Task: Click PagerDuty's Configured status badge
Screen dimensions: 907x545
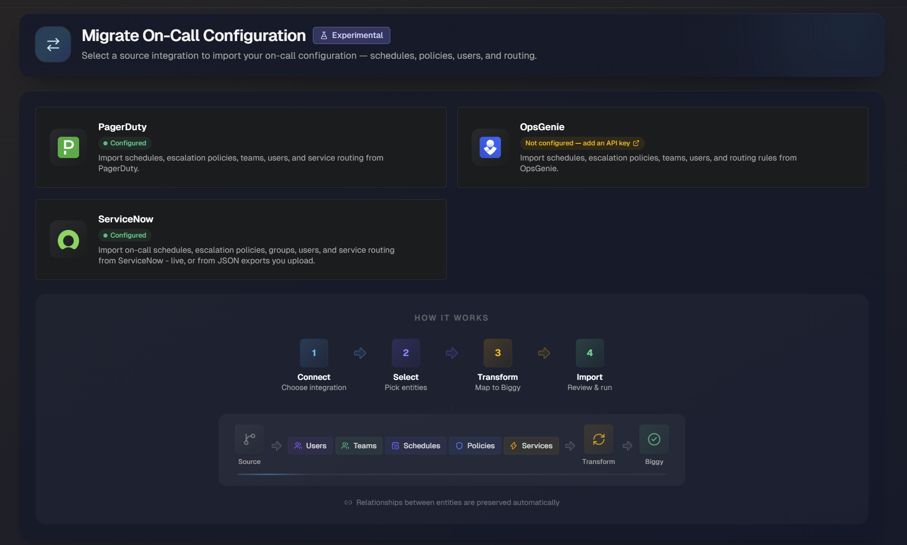Action: pos(125,143)
